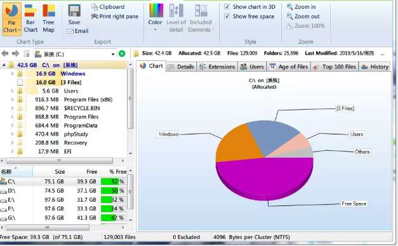The image size is (398, 246).
Task: Click the Email export icon
Action: tap(70, 31)
